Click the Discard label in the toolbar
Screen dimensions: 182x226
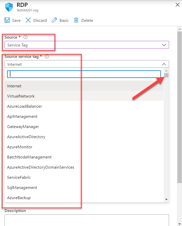pos(40,21)
